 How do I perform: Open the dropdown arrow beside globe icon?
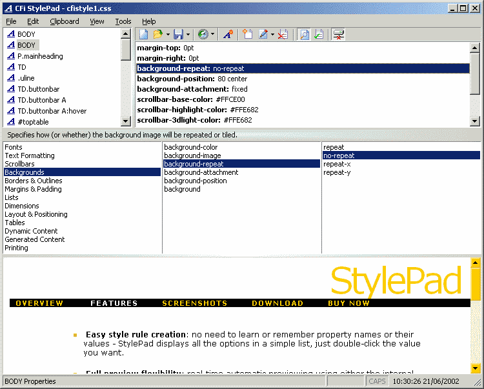[x=213, y=34]
